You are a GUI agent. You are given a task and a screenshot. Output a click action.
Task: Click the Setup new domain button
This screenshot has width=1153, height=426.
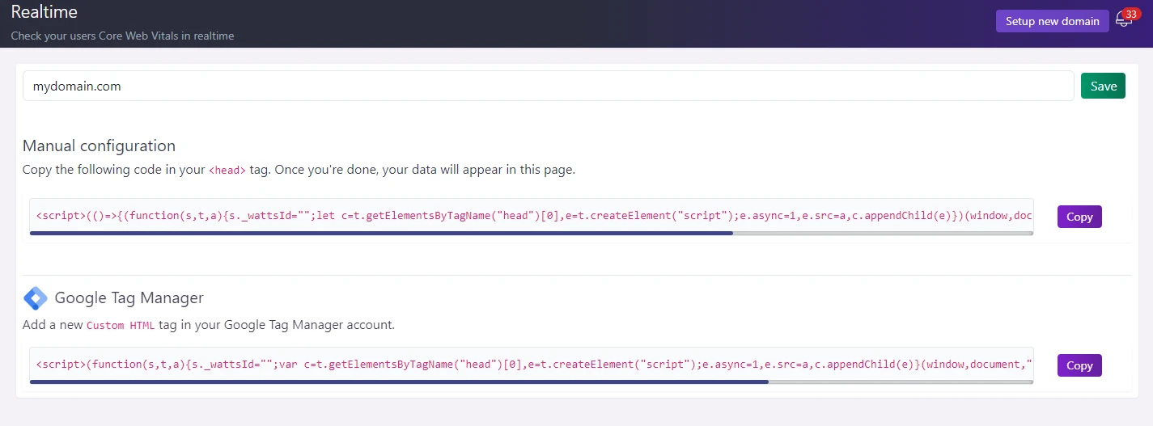click(x=1052, y=21)
